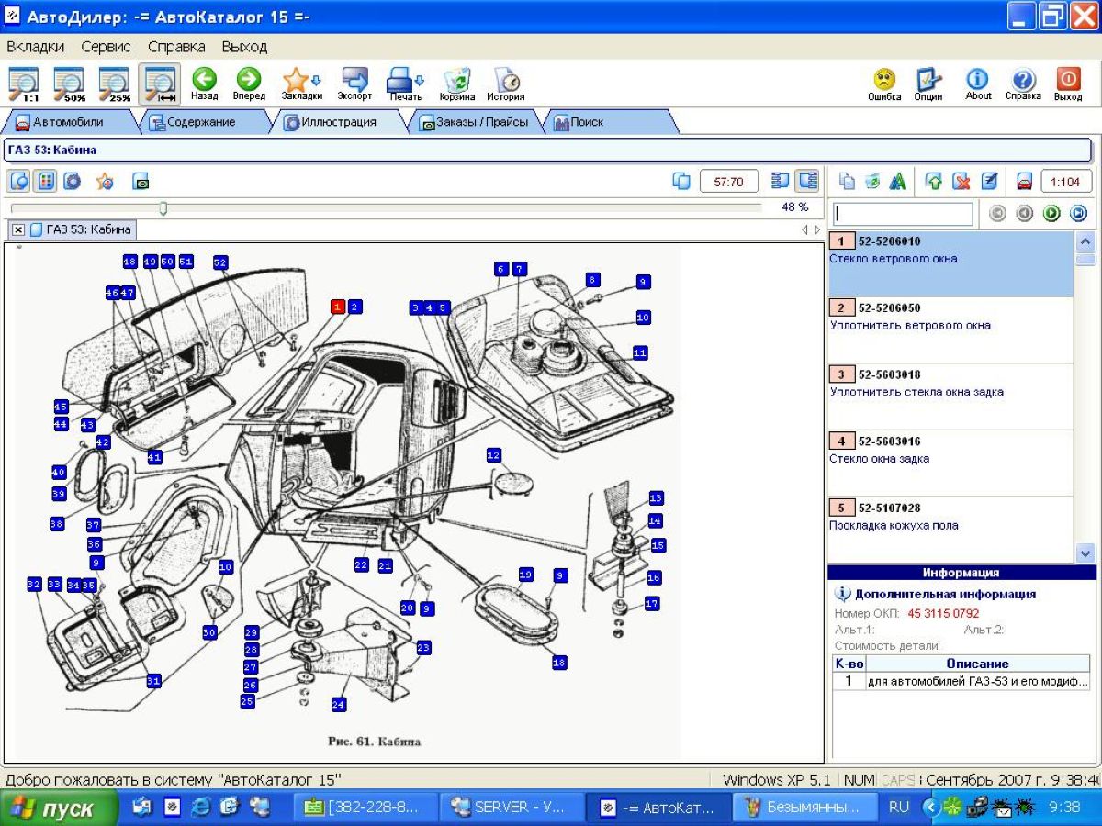Viewport: 1102px width, 826px height.
Task: Open the История history
Action: point(506,84)
